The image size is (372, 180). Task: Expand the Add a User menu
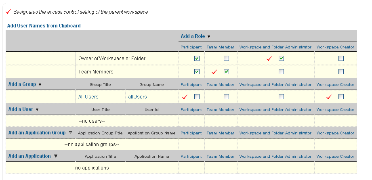pyautogui.click(x=21, y=109)
